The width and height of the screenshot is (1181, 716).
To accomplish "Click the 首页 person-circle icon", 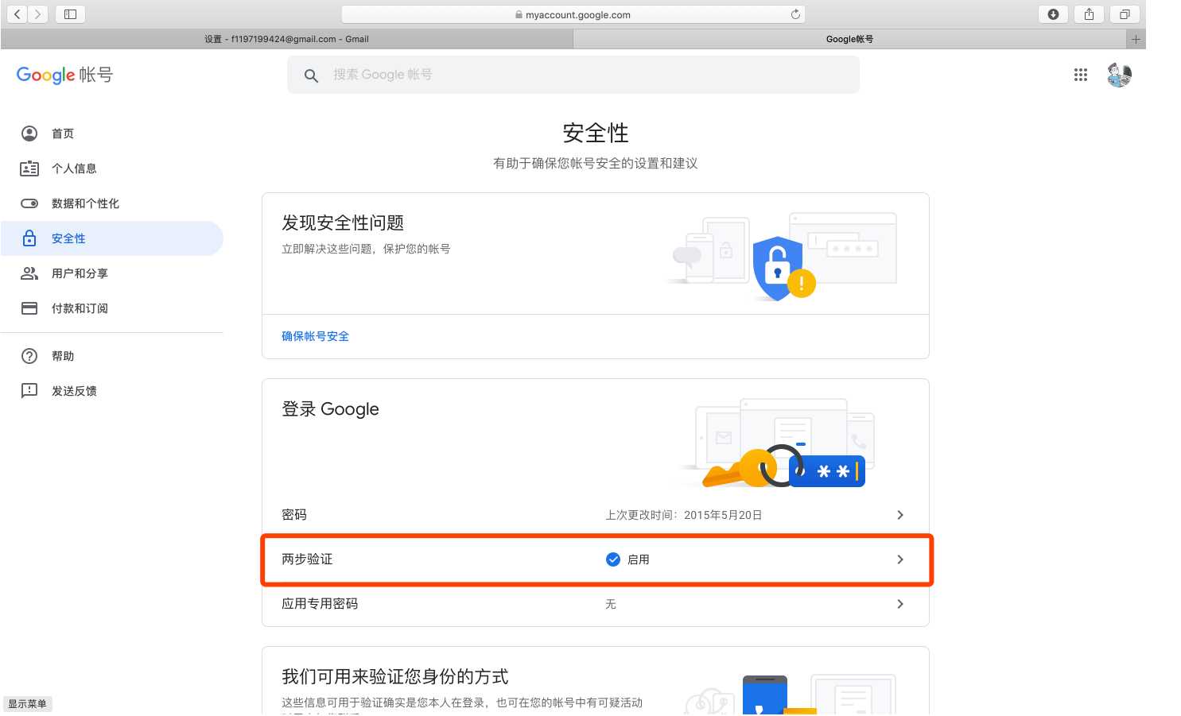I will tap(29, 134).
